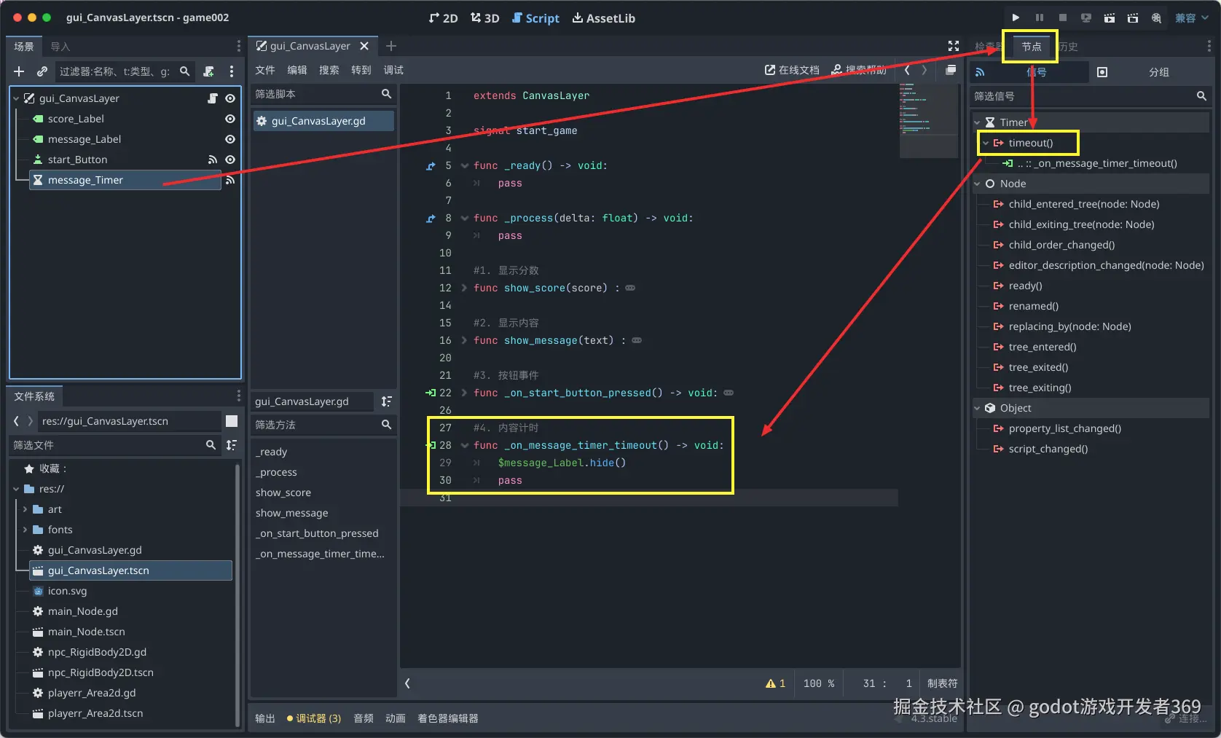
Task: Close the gui_CanvasLayer script tab
Action: coord(364,46)
